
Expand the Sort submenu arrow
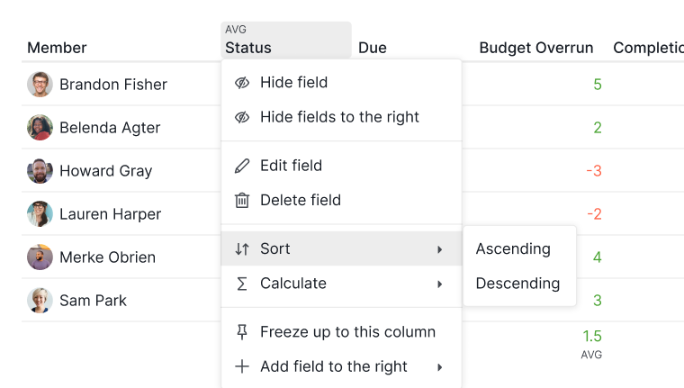click(x=440, y=249)
